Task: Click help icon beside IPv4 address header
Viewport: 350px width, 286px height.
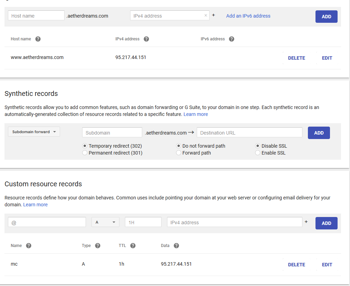Action: 146,39
